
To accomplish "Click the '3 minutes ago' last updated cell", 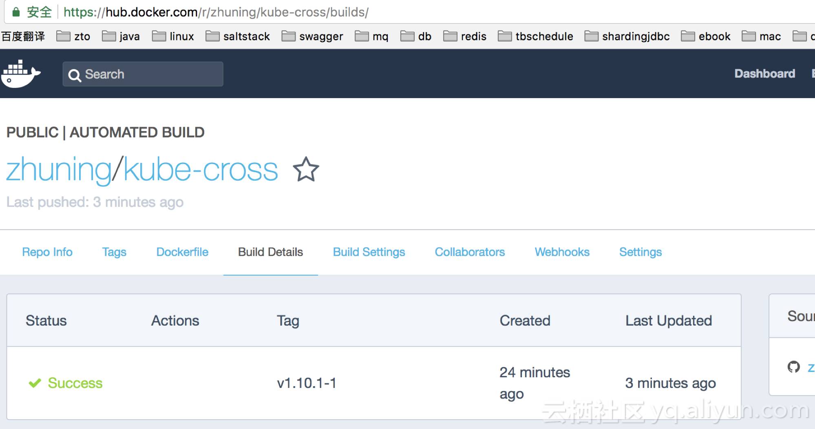I will point(670,383).
